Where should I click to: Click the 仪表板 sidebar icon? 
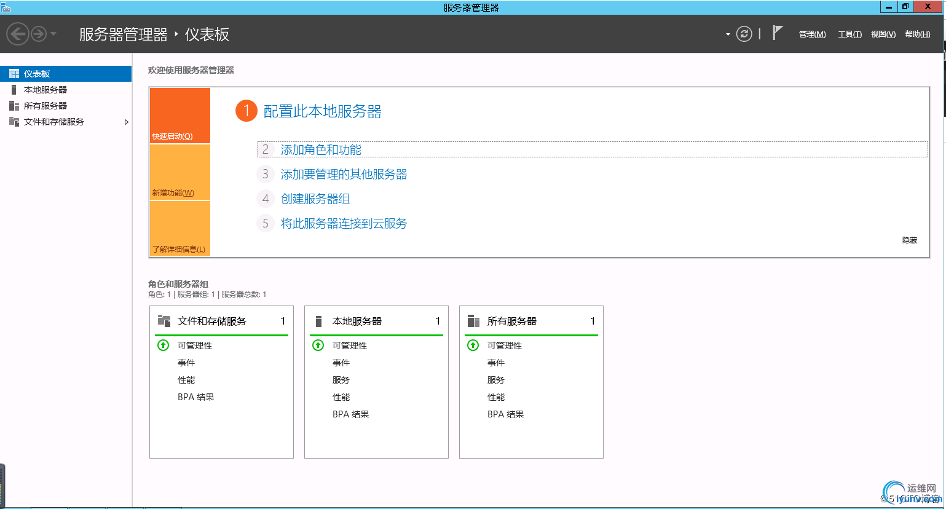click(14, 74)
